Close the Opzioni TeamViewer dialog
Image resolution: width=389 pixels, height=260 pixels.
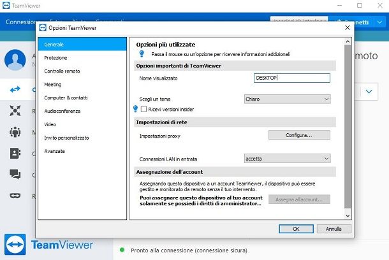[348, 27]
